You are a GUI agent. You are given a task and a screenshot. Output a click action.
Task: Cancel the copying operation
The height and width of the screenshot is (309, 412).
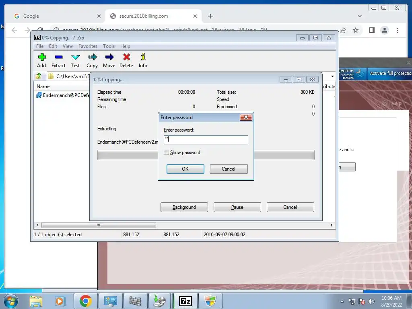290,207
